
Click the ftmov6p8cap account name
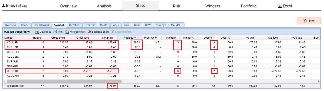pyautogui.click(x=16, y=6)
